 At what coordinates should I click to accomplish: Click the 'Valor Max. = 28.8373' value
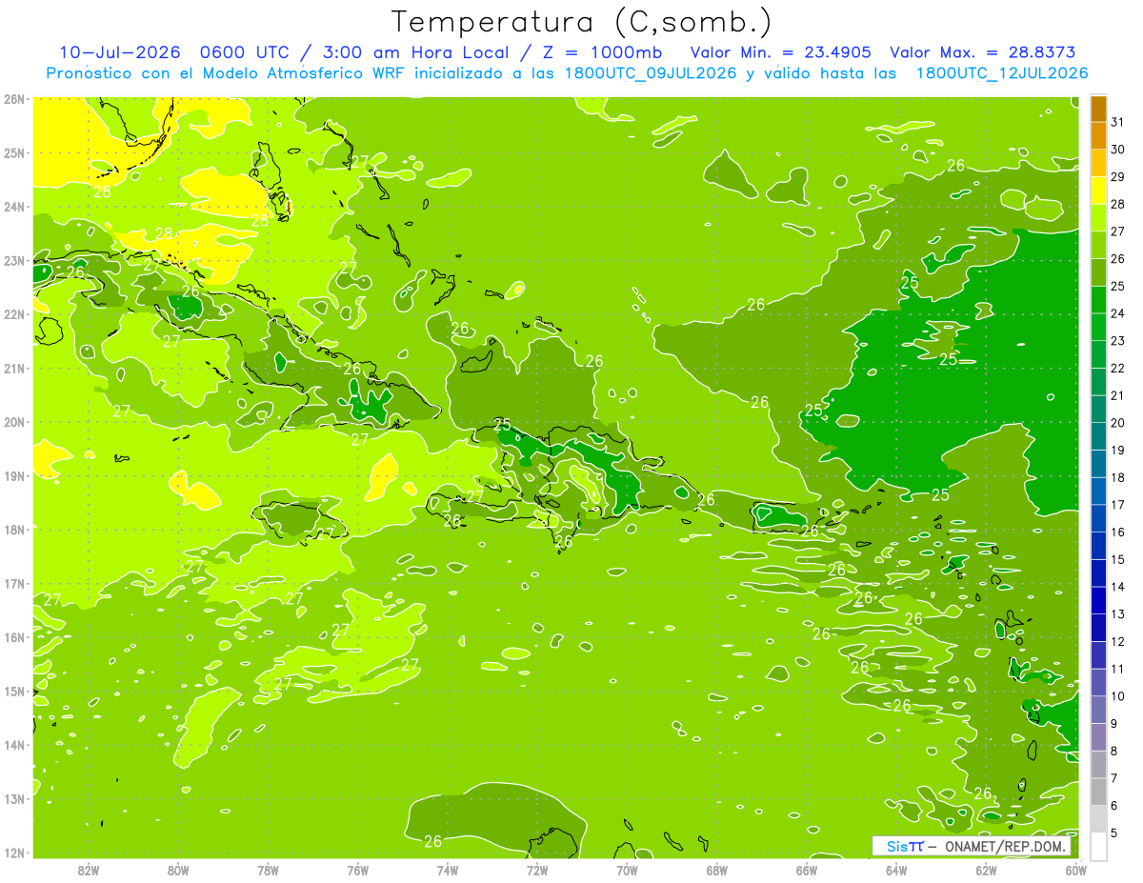pos(983,52)
